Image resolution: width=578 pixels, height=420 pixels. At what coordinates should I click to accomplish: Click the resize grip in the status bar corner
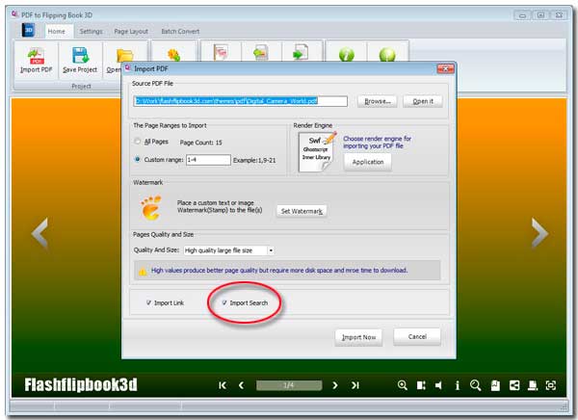[564, 407]
